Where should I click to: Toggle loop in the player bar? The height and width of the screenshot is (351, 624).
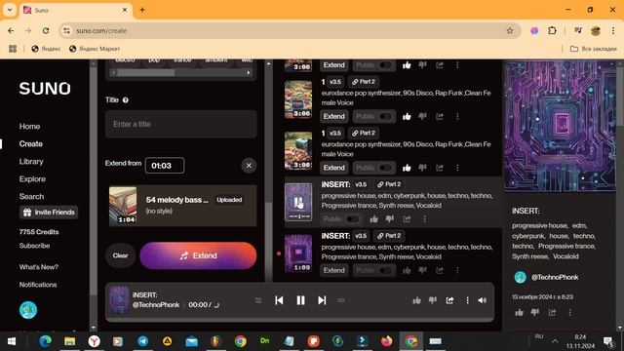click(x=341, y=300)
